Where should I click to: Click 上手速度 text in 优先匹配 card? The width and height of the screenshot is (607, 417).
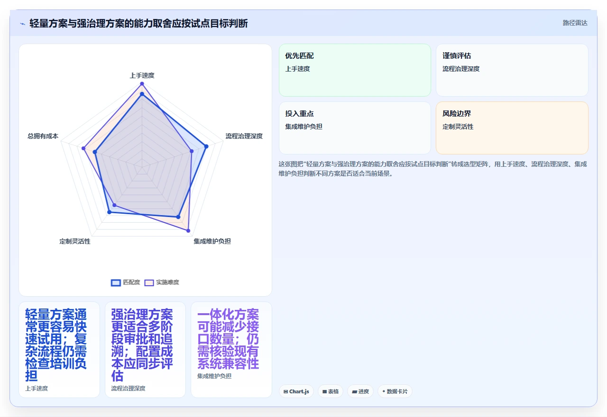click(x=297, y=69)
